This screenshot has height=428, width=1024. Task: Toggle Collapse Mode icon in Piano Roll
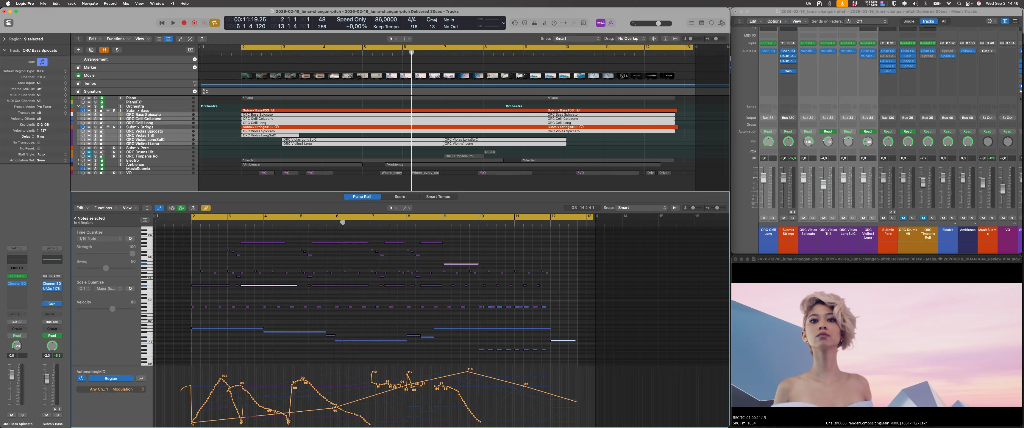click(147, 208)
